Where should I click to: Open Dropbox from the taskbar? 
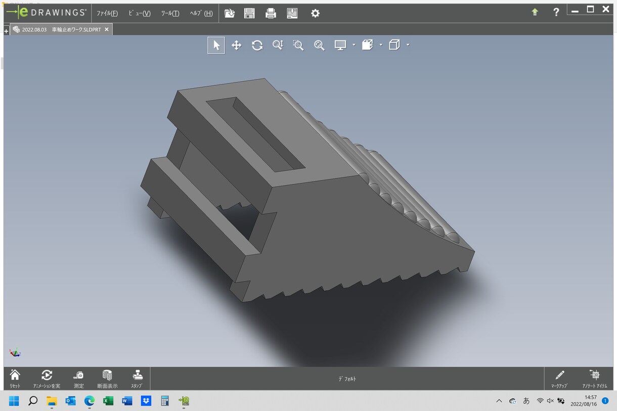coord(146,401)
